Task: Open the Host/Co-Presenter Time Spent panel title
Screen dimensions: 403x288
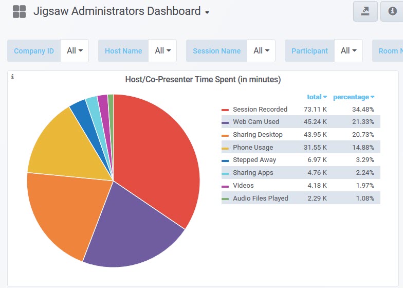Action: tap(203, 80)
